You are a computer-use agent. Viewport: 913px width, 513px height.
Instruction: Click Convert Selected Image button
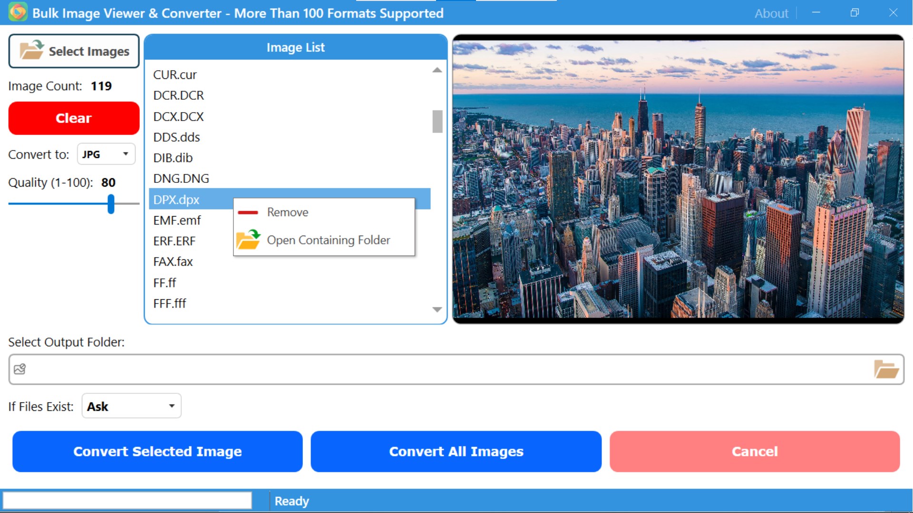pyautogui.click(x=157, y=451)
